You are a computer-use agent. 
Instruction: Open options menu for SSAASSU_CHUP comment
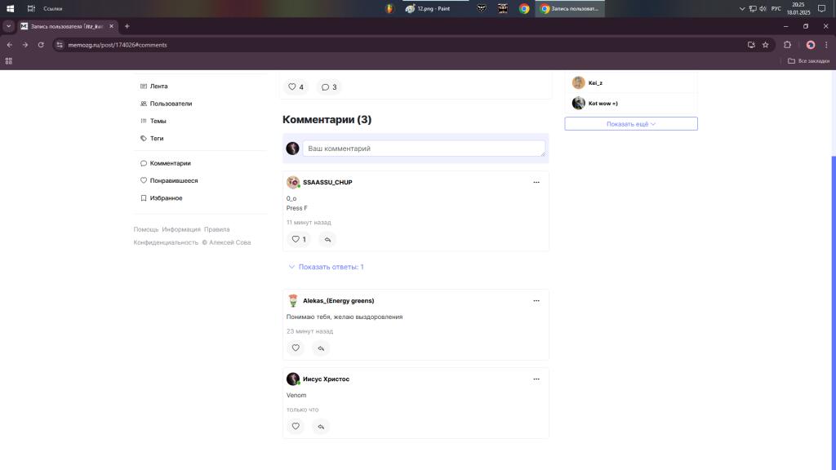(536, 182)
